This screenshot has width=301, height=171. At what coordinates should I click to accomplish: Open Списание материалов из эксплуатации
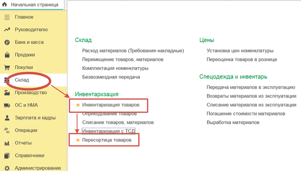pyautogui.click(x=251, y=105)
